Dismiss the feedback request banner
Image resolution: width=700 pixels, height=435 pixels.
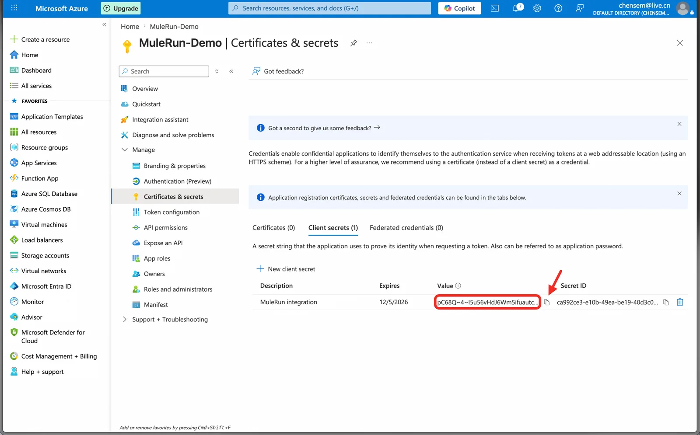[x=679, y=124]
